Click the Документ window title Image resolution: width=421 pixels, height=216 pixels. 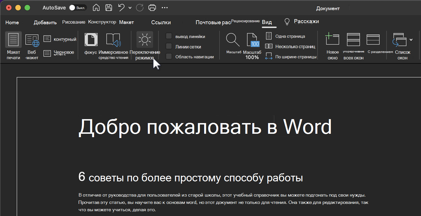point(328,8)
